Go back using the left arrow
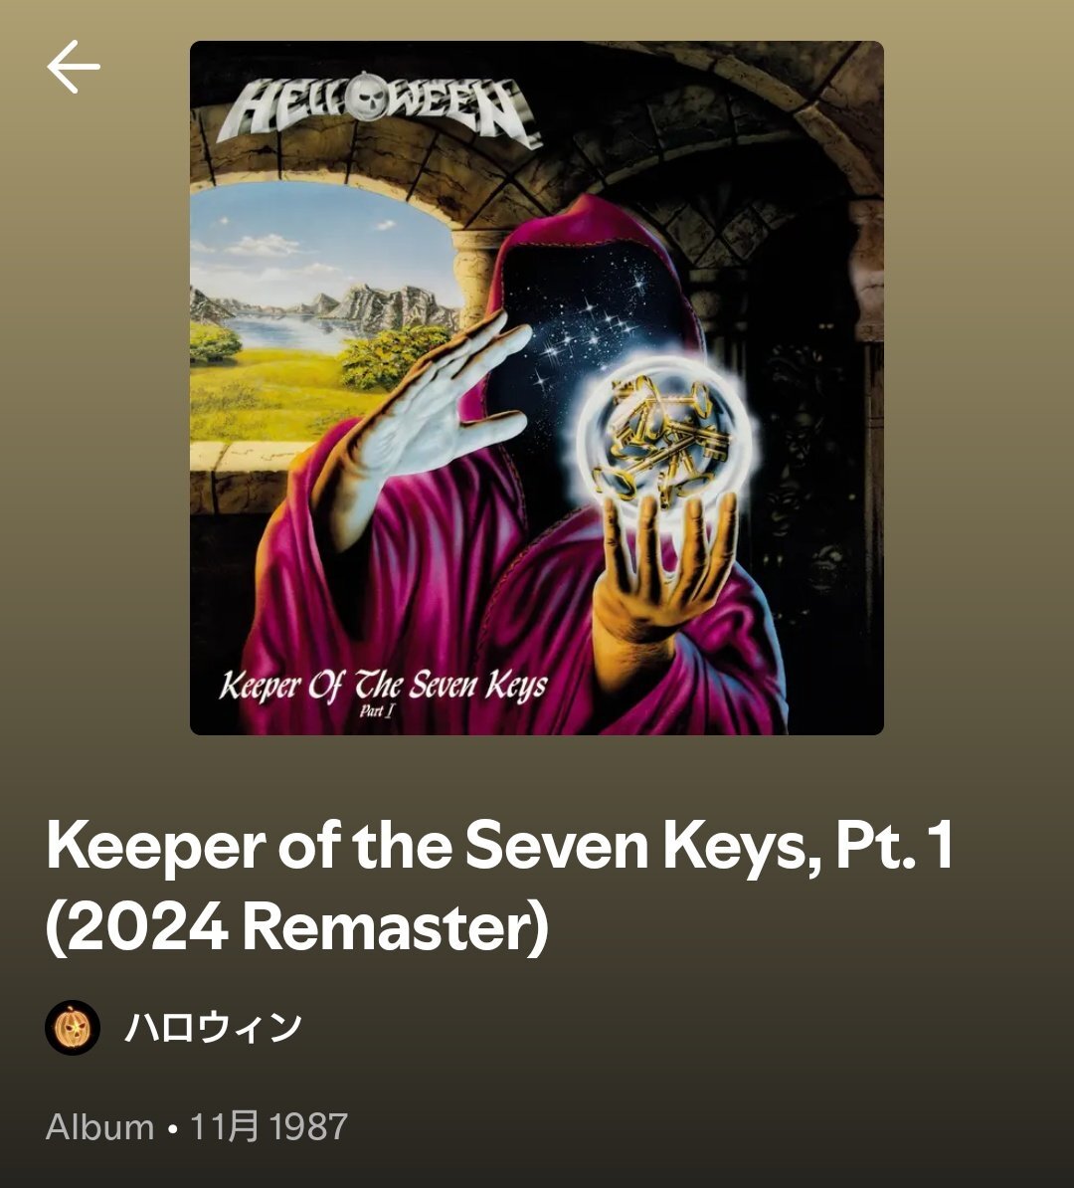 (x=73, y=67)
